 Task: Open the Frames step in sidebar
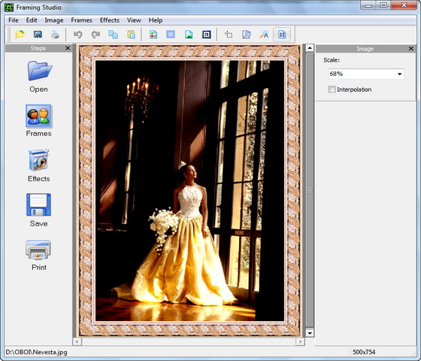coord(38,121)
